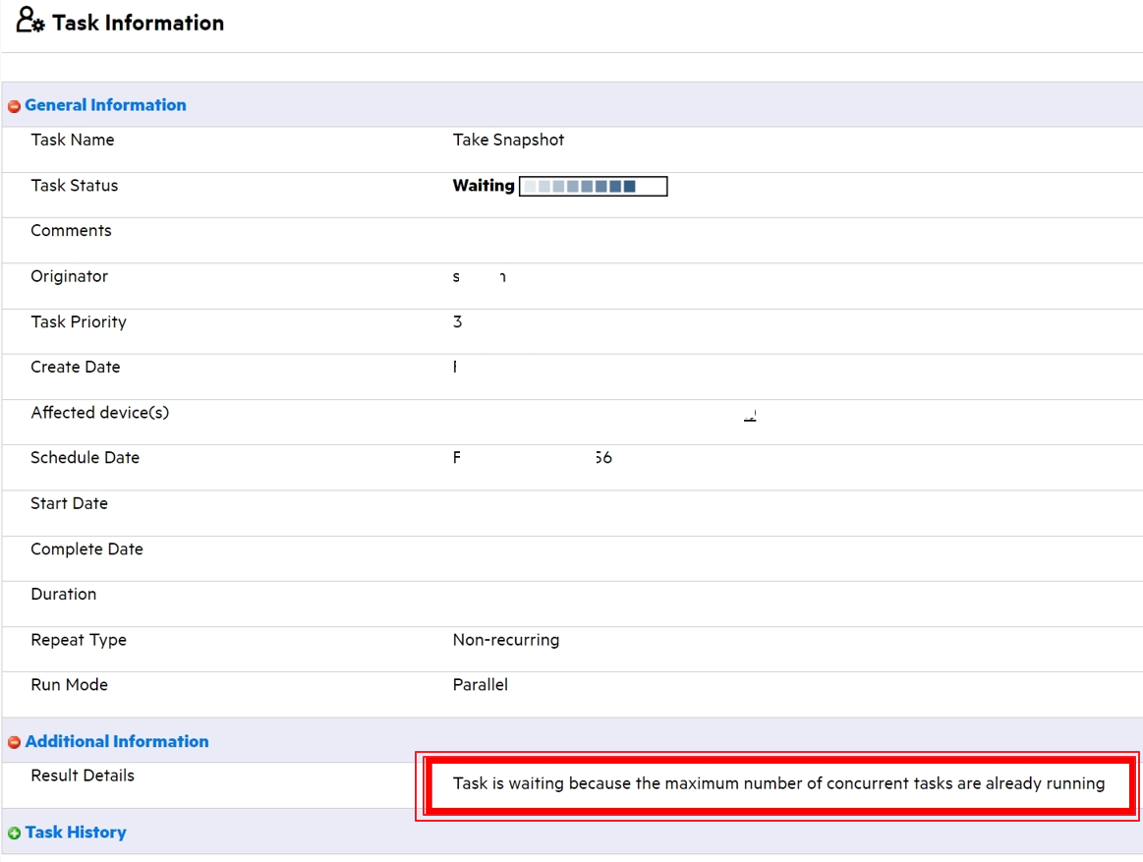Click the Additional Information section heading
The height and width of the screenshot is (862, 1143).
tap(117, 742)
